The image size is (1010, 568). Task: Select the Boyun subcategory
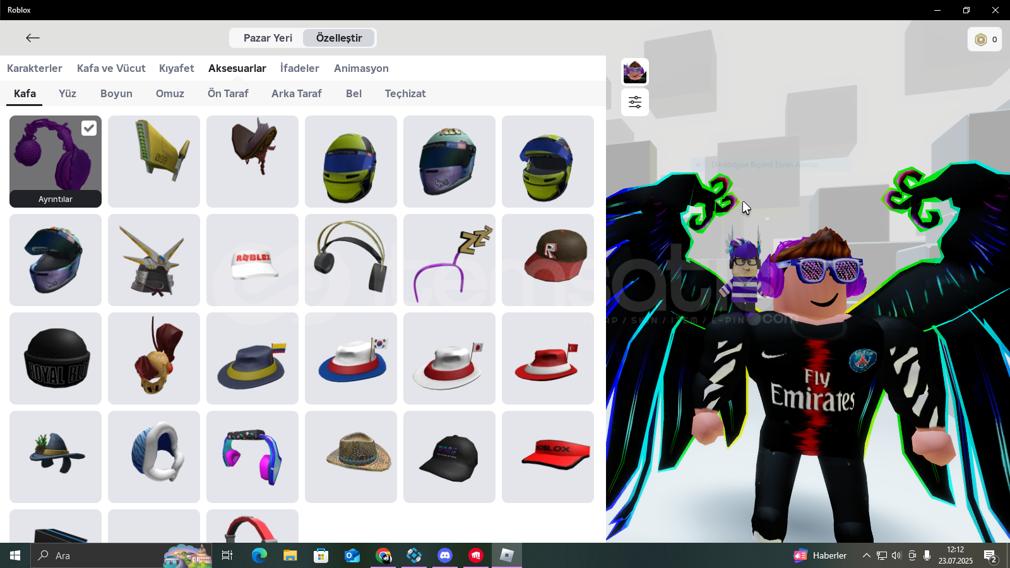tap(116, 93)
